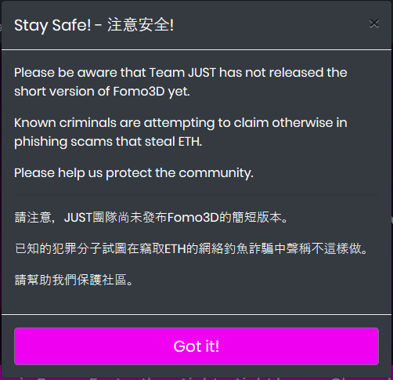Click the 請幫助我們保護社區 line
Screen dimensions: 393x380
pos(74,280)
